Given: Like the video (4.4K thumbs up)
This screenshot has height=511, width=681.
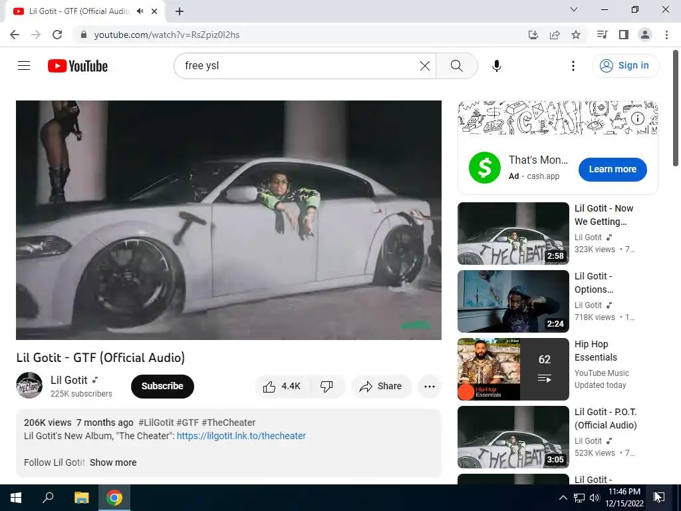Looking at the screenshot, I should pyautogui.click(x=282, y=387).
